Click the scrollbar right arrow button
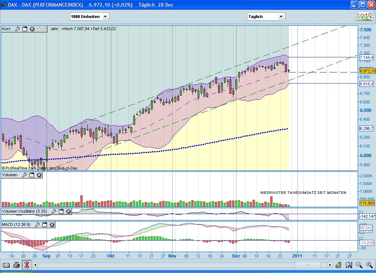This screenshot has height=273, width=376. 330,265
